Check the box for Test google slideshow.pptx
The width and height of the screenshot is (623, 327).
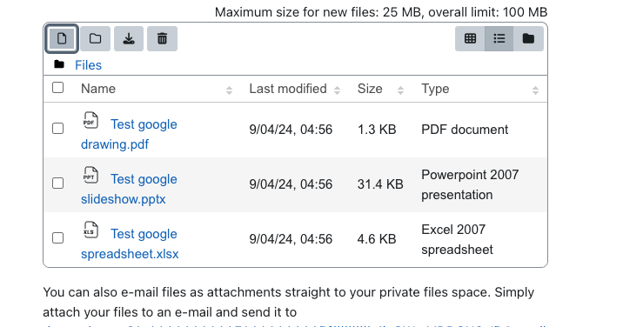pos(58,184)
